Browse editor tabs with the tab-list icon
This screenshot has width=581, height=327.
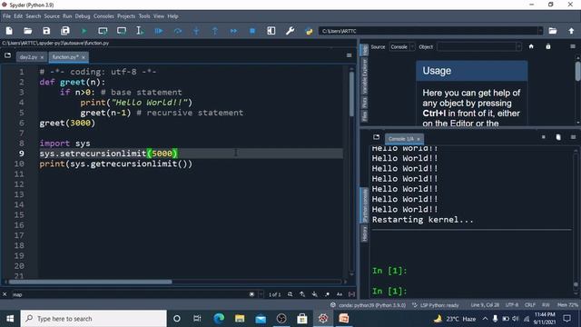(7, 55)
